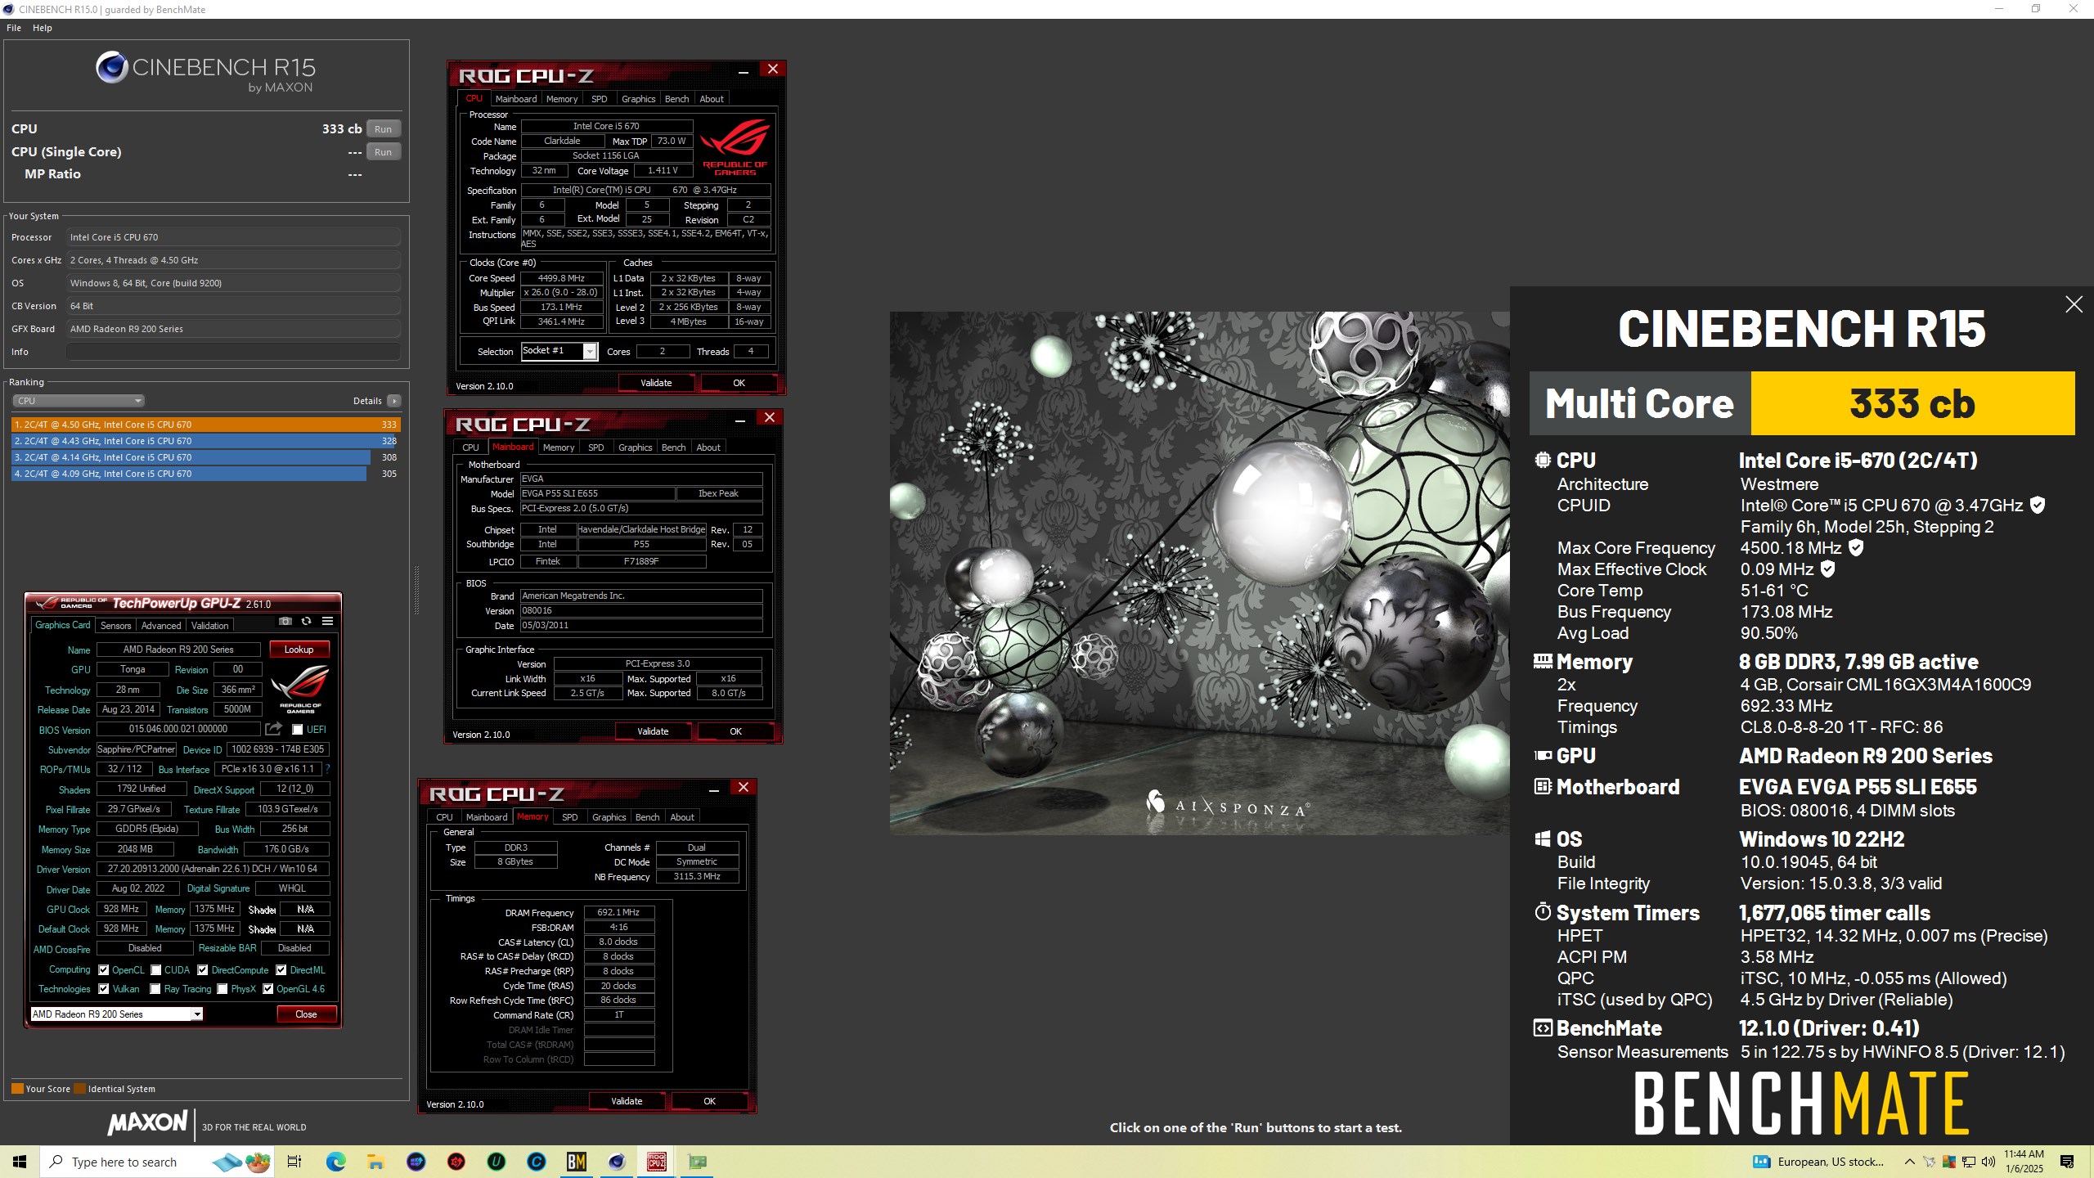2094x1178 pixels.
Task: Take a GPU-Z screenshot with the camera icon
Action: coord(285,622)
